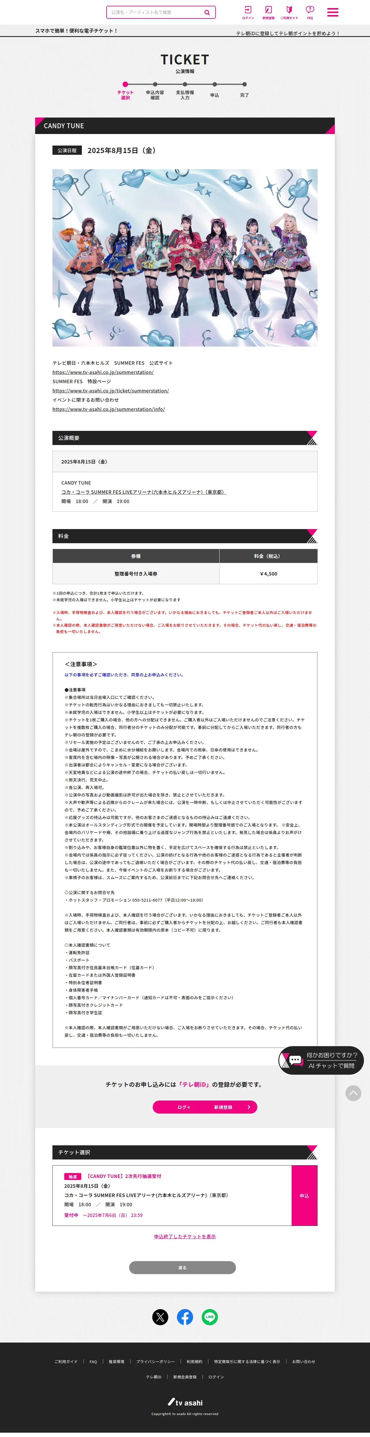Click the pink 申込 button
Viewport: 370px width, 1437px height.
304,1196
